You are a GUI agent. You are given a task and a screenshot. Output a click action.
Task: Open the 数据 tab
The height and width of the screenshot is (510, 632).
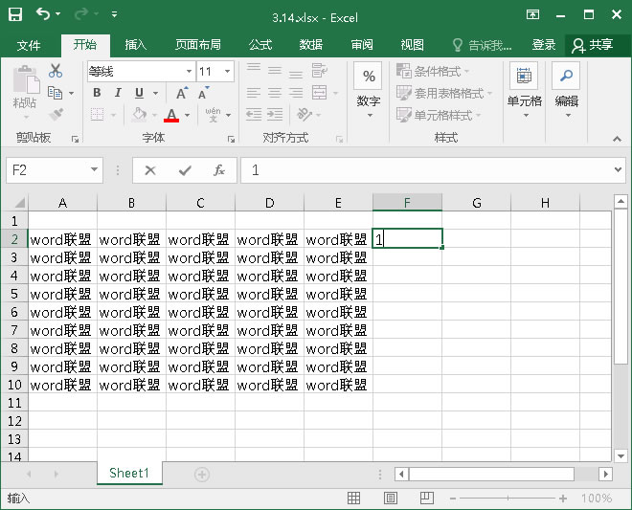click(311, 45)
